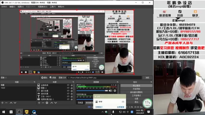Pop out the 控件 dock panel
The height and width of the screenshot is (115, 205).
(x=151, y=82)
